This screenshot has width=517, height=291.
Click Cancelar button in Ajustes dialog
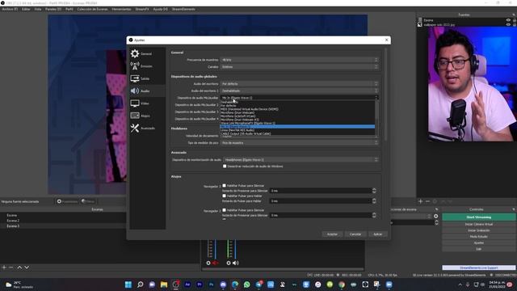coord(355,234)
